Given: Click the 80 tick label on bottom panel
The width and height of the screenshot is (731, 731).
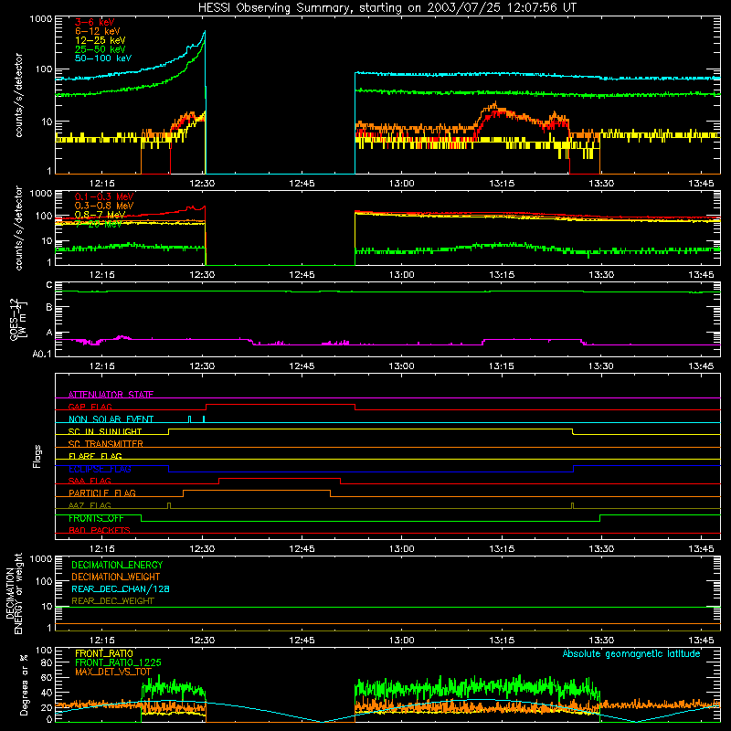Looking at the screenshot, I should point(47,662).
